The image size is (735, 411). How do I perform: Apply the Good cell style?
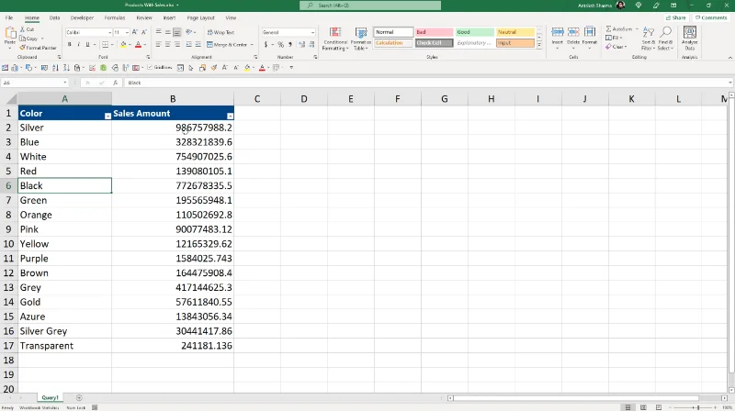pyautogui.click(x=474, y=32)
